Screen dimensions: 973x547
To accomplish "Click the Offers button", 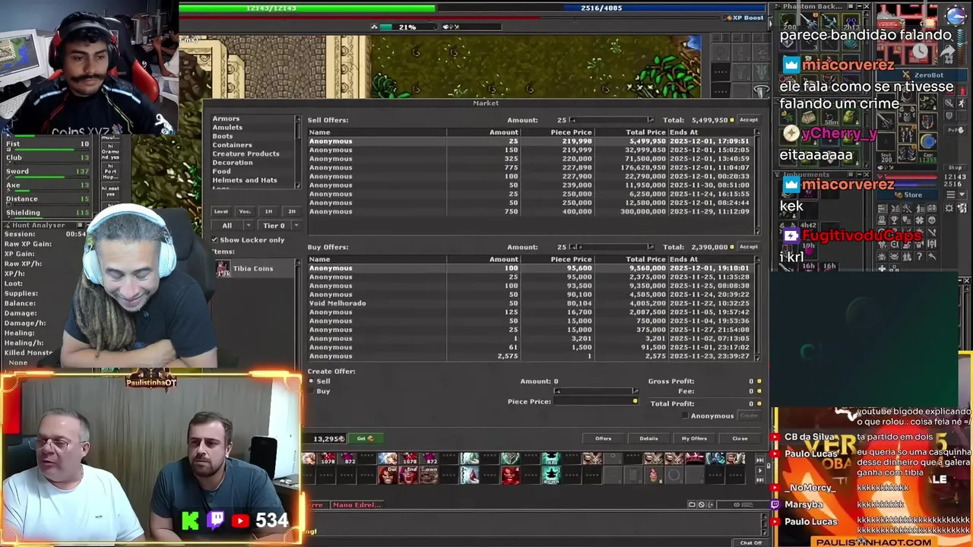I will 603,438.
